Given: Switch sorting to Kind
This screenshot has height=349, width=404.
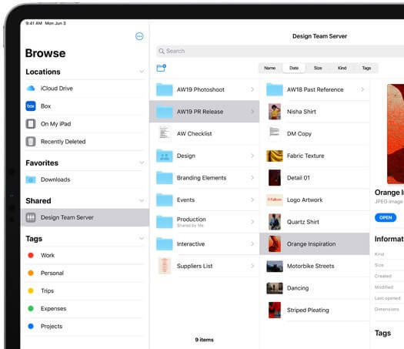Looking at the screenshot, I should click(342, 68).
